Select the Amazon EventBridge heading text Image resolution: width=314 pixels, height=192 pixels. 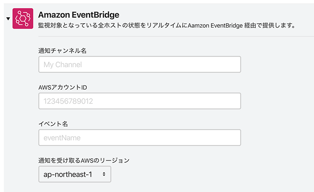(78, 15)
